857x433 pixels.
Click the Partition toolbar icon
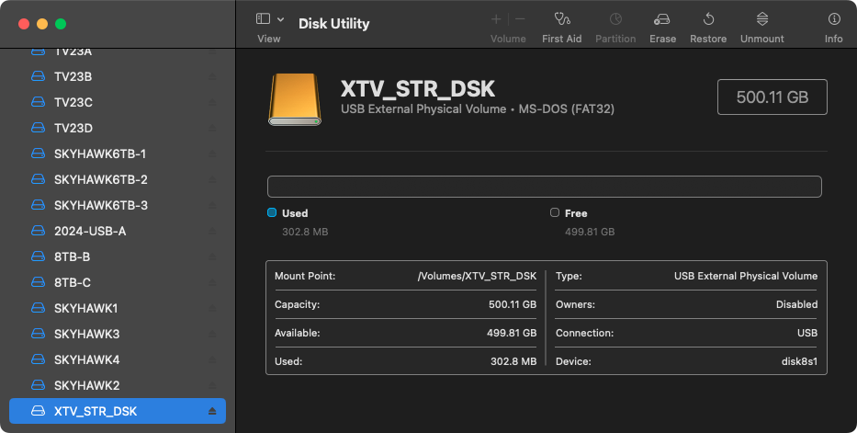pos(615,19)
